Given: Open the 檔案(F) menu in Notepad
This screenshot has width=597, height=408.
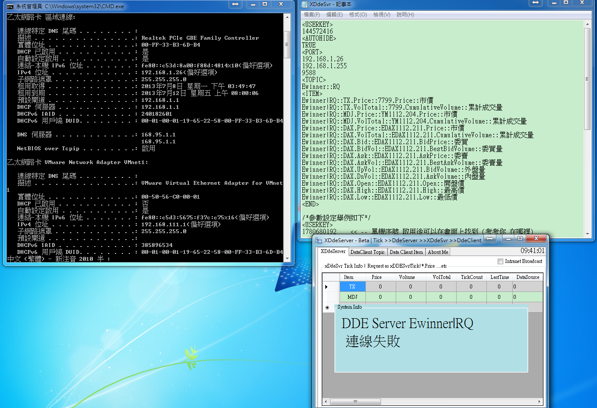Looking at the screenshot, I should pyautogui.click(x=312, y=15).
